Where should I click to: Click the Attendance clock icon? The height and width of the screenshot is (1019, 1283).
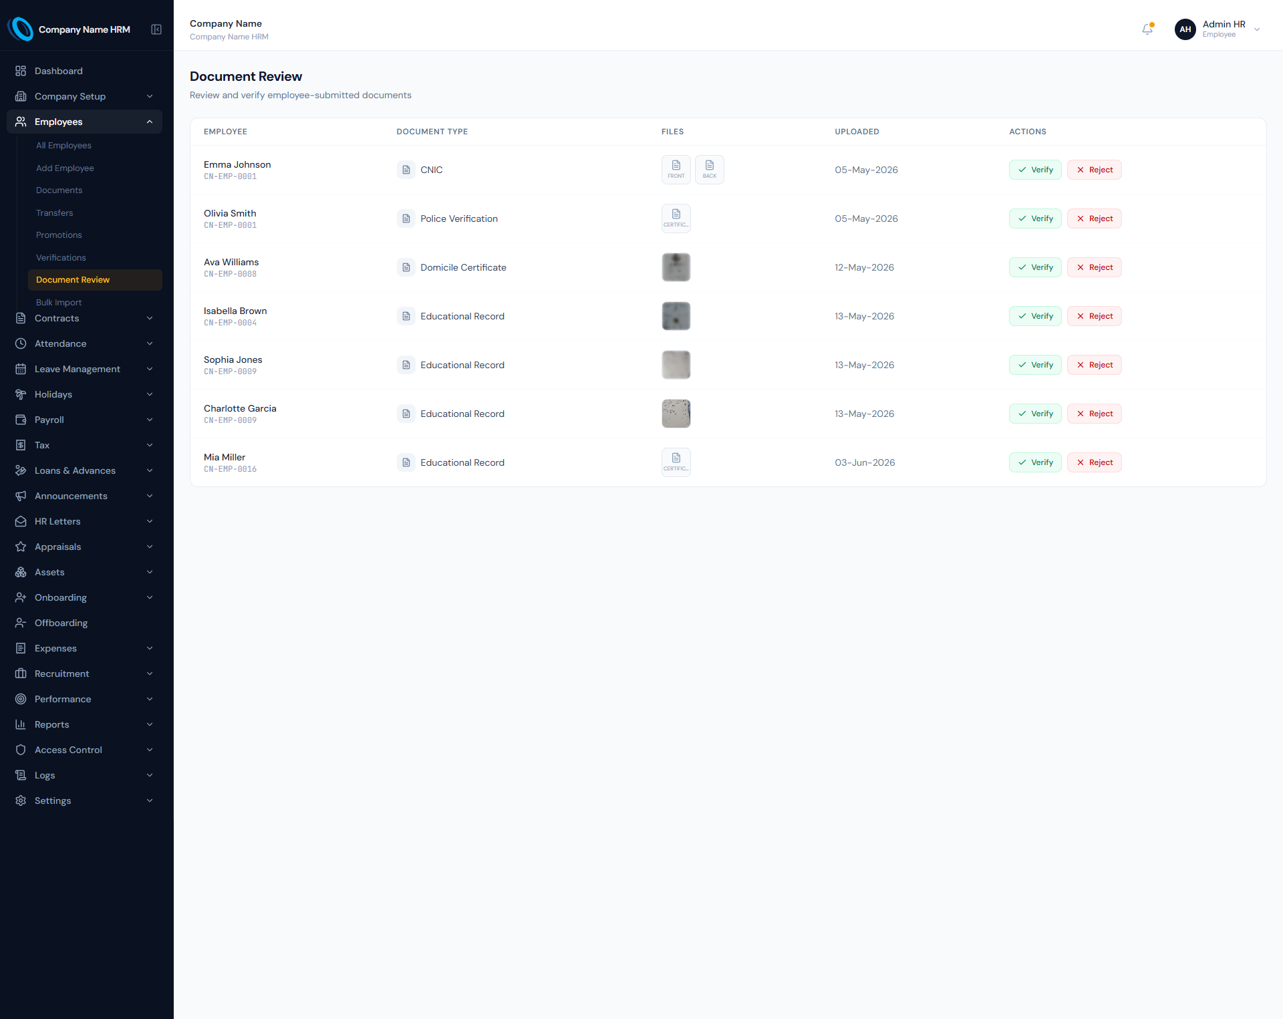(21, 343)
